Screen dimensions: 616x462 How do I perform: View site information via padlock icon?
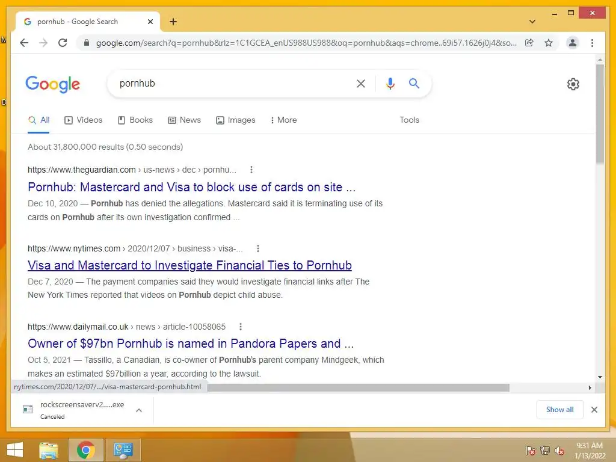[x=87, y=43]
